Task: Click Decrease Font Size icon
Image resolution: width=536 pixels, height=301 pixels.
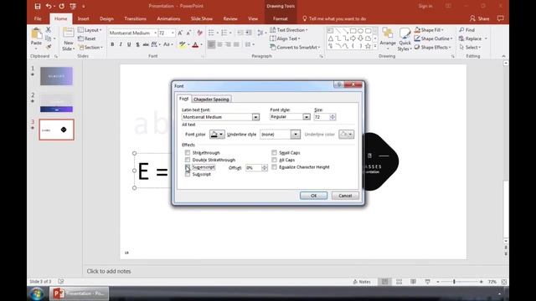Action: pyautogui.click(x=188, y=33)
